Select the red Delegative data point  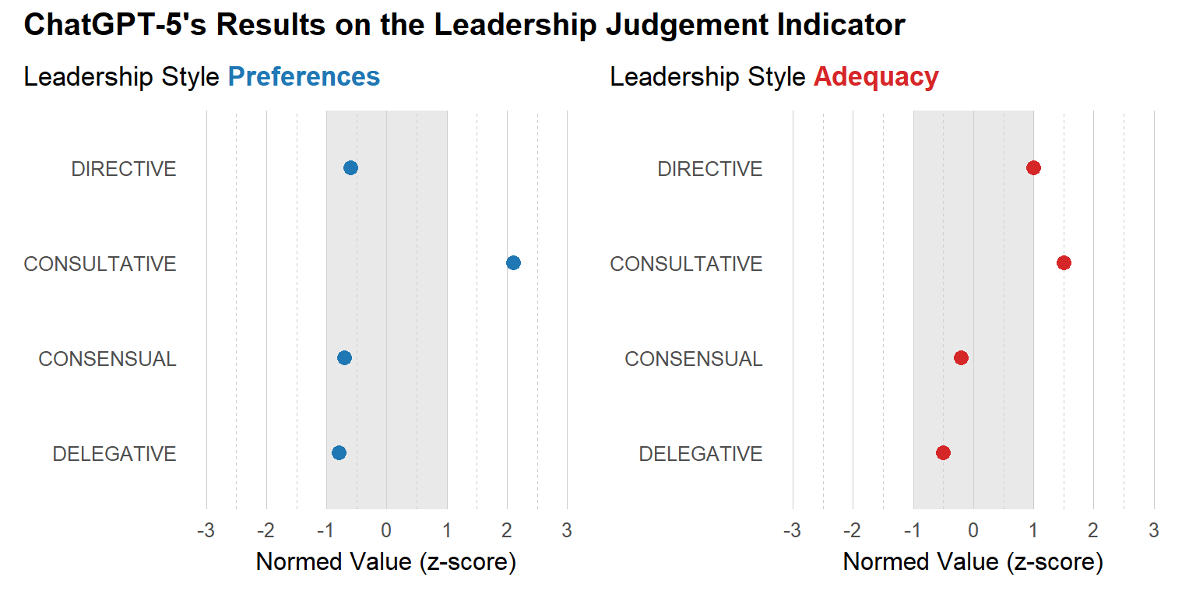[943, 453]
